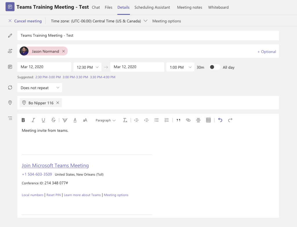Open the font color tool
This screenshot has height=227, width=297.
(75, 120)
